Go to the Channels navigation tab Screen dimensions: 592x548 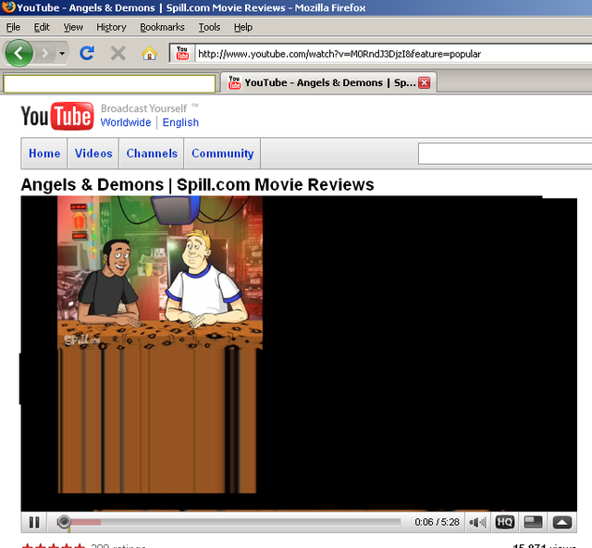tap(152, 154)
